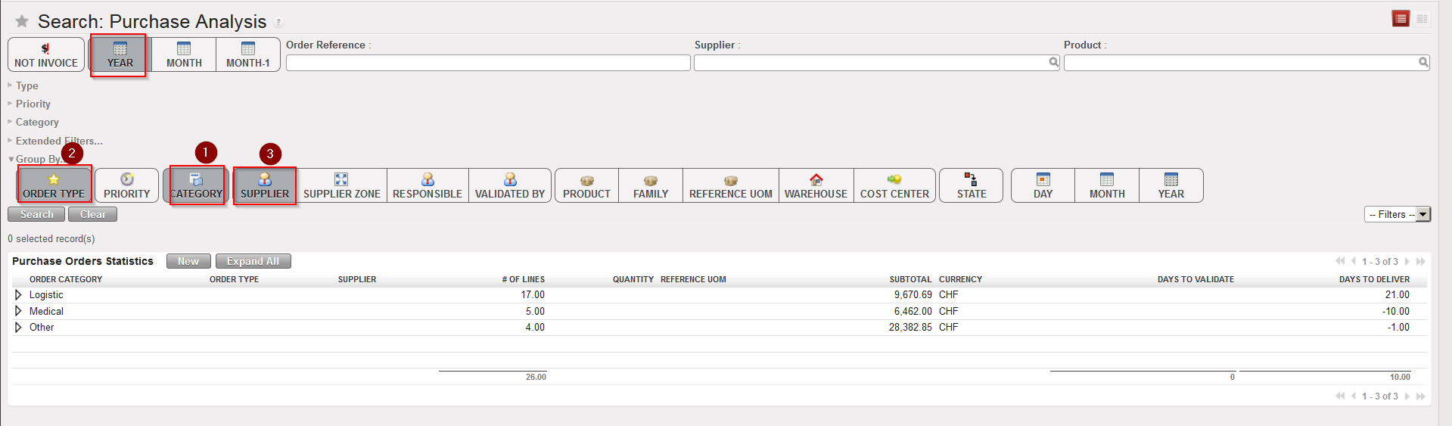Sort by the Days to Deliver column
This screenshot has height=426, width=1452.
pyautogui.click(x=1374, y=279)
